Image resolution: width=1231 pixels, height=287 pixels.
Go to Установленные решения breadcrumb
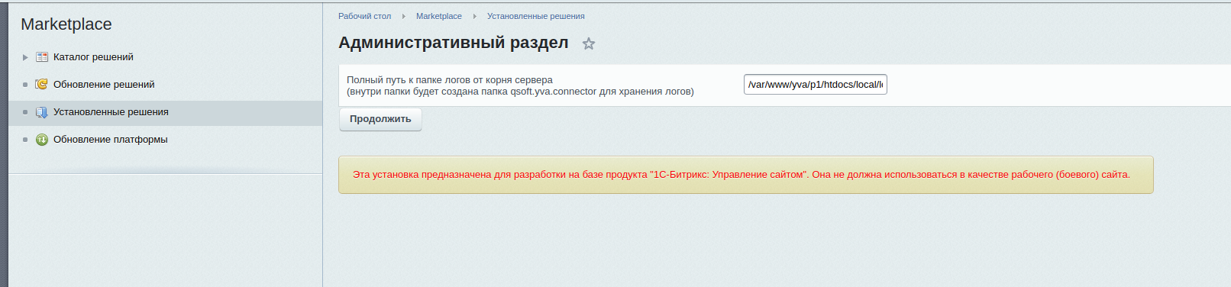[536, 16]
